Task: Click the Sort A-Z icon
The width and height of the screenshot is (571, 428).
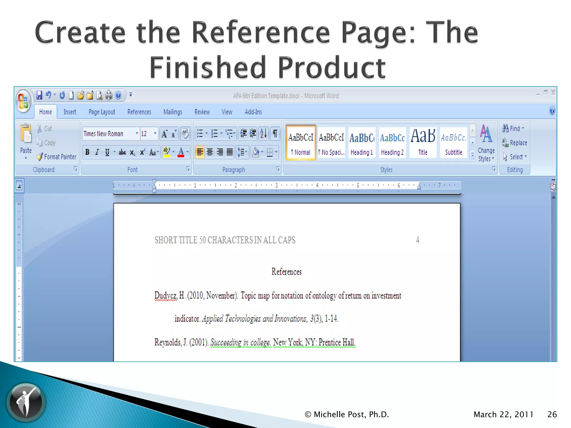Action: pos(263,133)
